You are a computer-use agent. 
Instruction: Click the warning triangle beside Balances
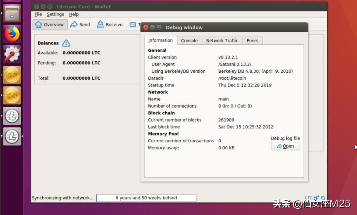(66, 43)
